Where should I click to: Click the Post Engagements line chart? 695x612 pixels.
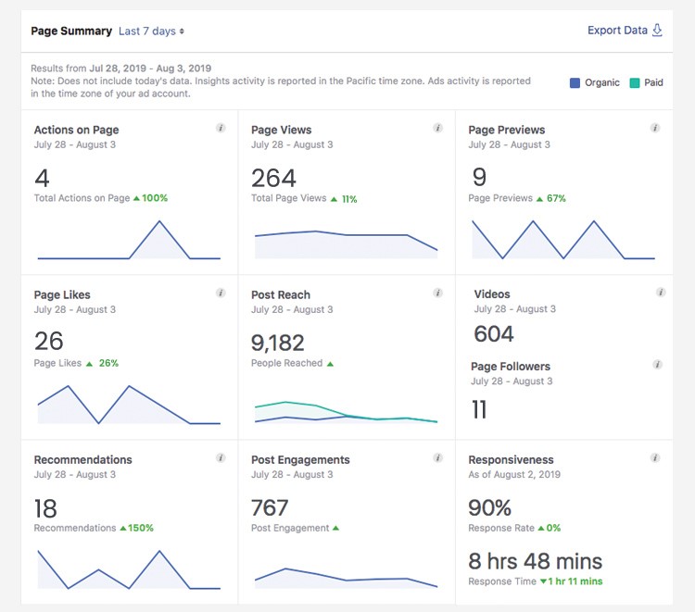[x=347, y=578]
